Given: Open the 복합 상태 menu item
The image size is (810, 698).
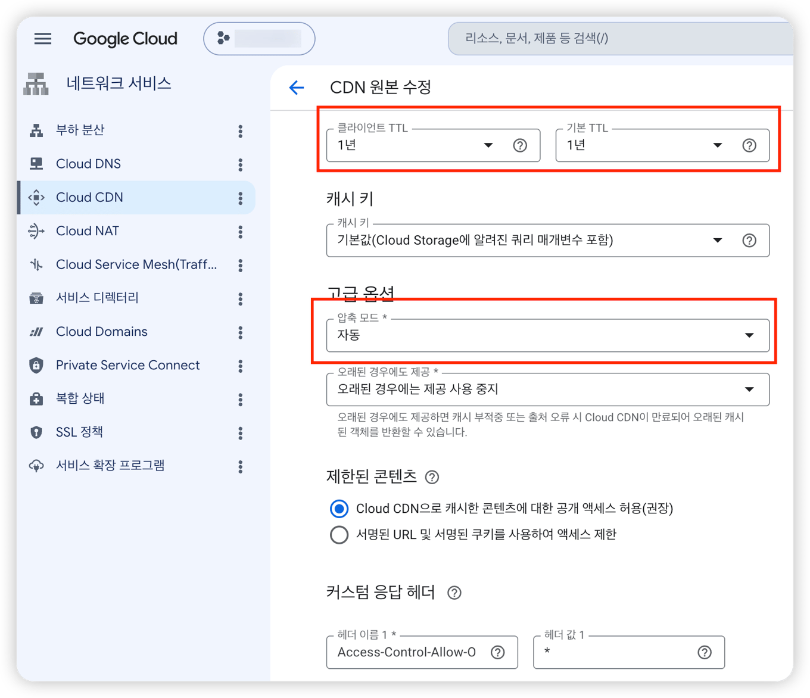Looking at the screenshot, I should point(80,398).
